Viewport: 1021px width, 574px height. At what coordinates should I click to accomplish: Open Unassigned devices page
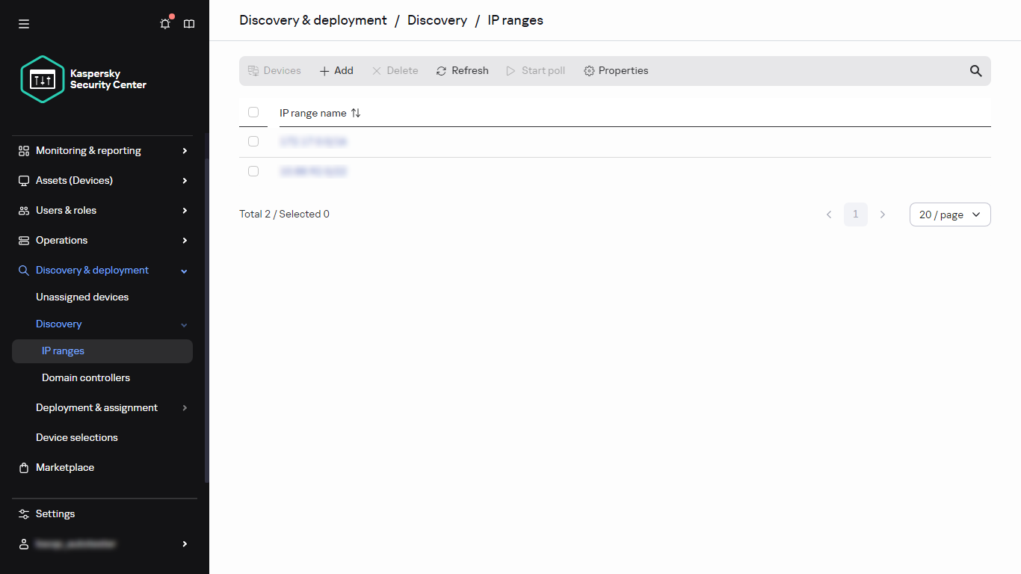tap(82, 297)
